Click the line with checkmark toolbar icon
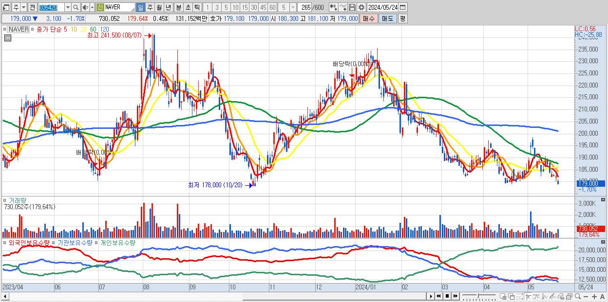Screen dimensions: 608x302 tap(343, 8)
